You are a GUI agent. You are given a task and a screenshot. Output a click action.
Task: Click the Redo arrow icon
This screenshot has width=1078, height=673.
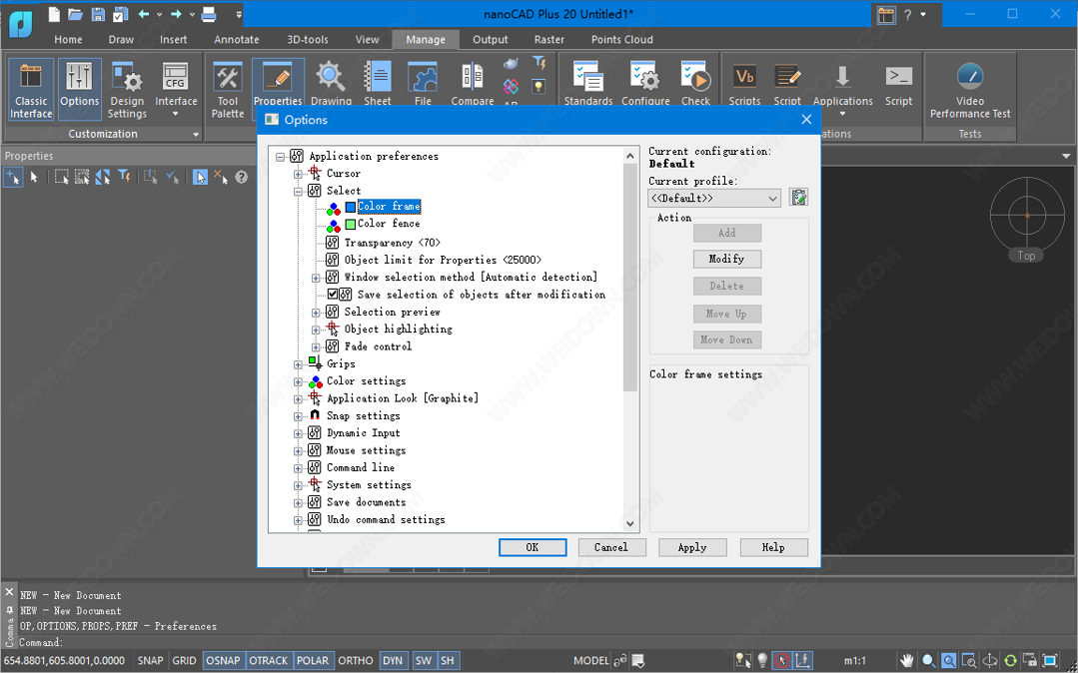click(x=176, y=14)
